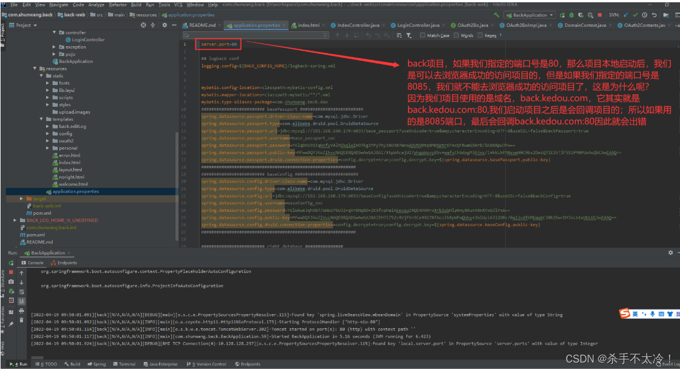Screen dimensions: 680x370
Task: Open the Project view dropdown
Action: click(x=23, y=25)
